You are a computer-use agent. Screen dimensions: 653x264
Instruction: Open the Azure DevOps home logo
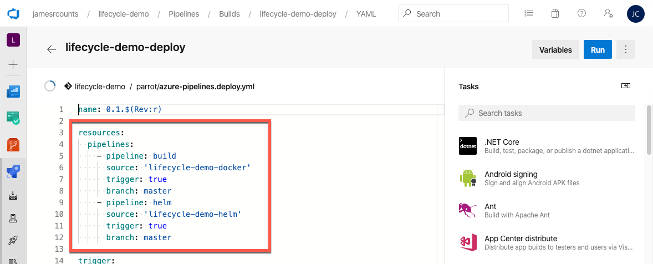click(13, 13)
